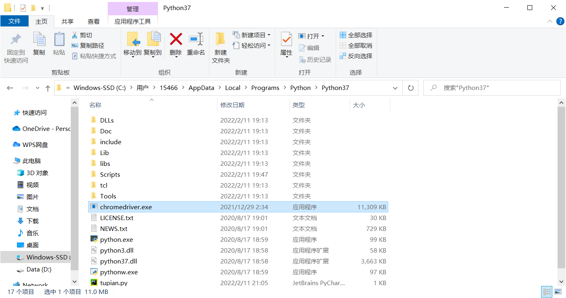Select the LICENSE.txt file

point(117,218)
